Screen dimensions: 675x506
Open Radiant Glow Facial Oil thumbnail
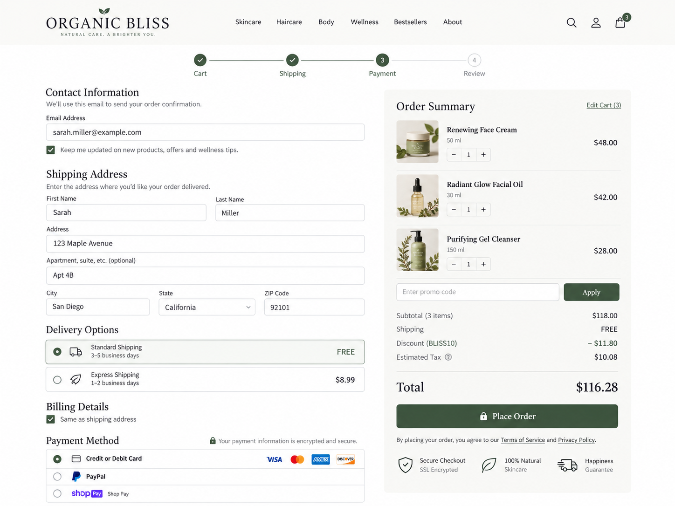click(x=417, y=196)
